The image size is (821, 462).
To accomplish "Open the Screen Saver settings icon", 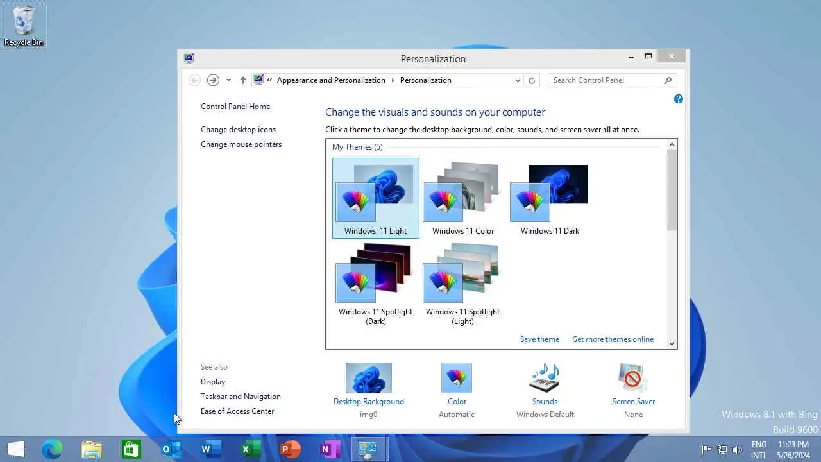I will pos(633,378).
